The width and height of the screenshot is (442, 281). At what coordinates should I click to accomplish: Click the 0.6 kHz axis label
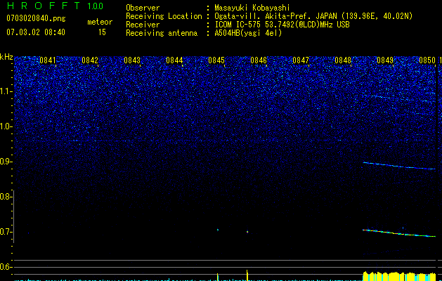click(x=6, y=267)
